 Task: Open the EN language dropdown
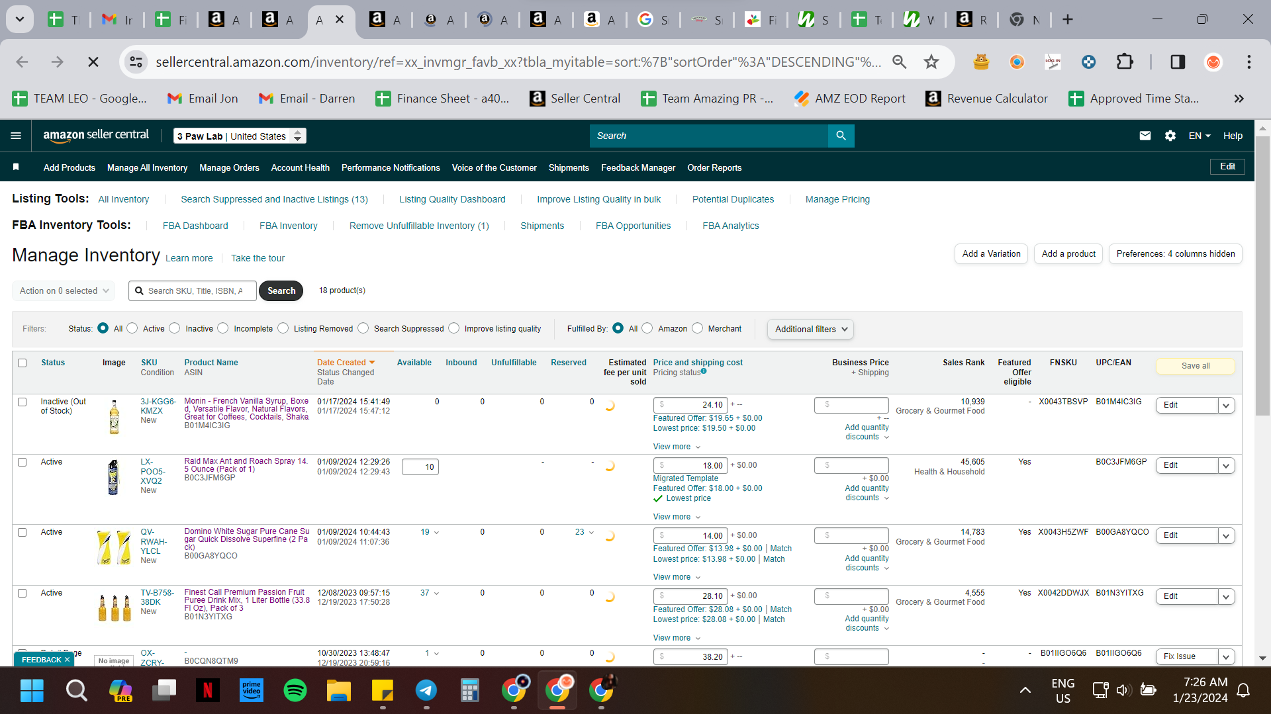point(1200,136)
